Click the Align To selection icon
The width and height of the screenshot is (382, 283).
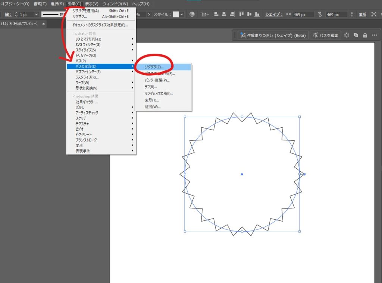(x=205, y=15)
